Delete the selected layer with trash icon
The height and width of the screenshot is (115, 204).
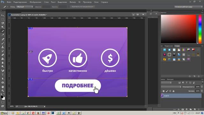(x=199, y=109)
